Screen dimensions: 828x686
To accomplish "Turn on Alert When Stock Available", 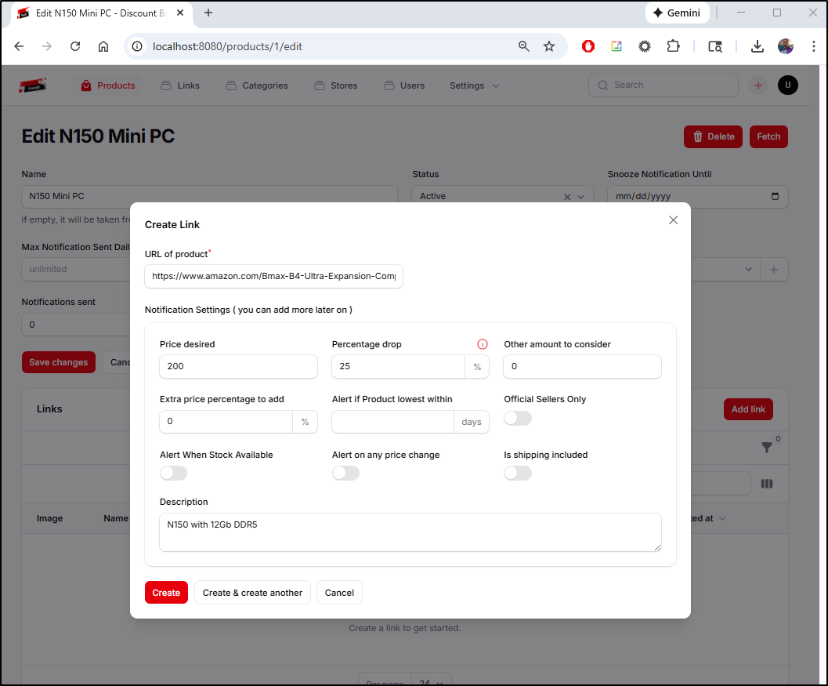I will click(x=173, y=474).
